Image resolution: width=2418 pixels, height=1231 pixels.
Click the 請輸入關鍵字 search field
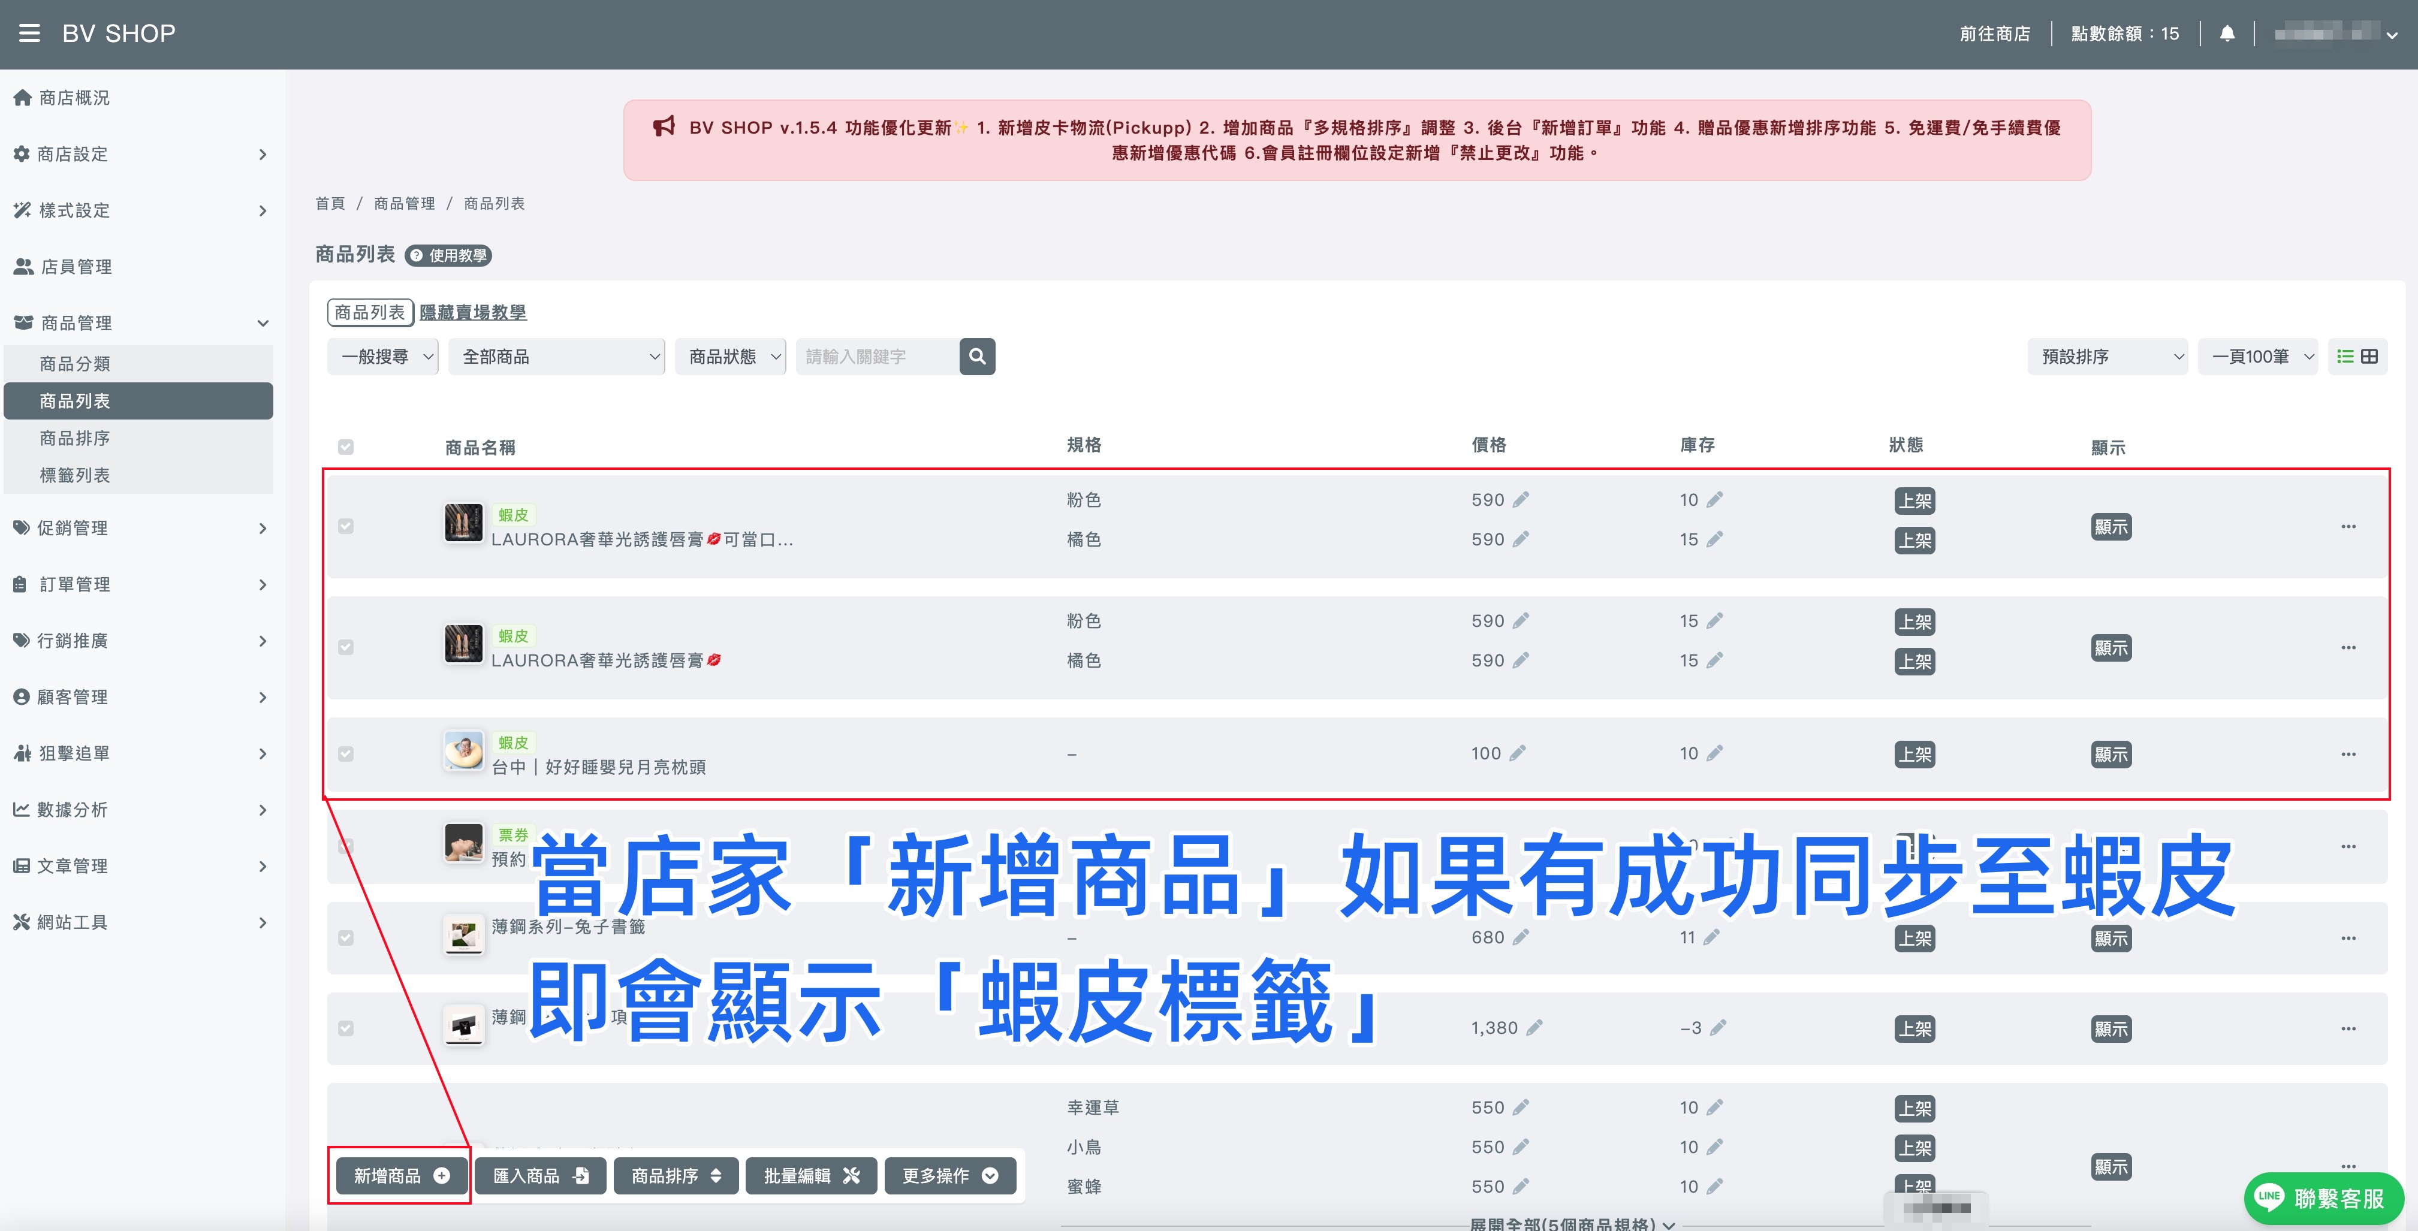click(877, 357)
